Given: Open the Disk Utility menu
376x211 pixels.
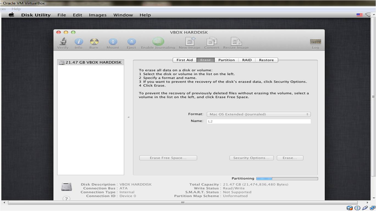Looking at the screenshot, I should tap(36, 15).
